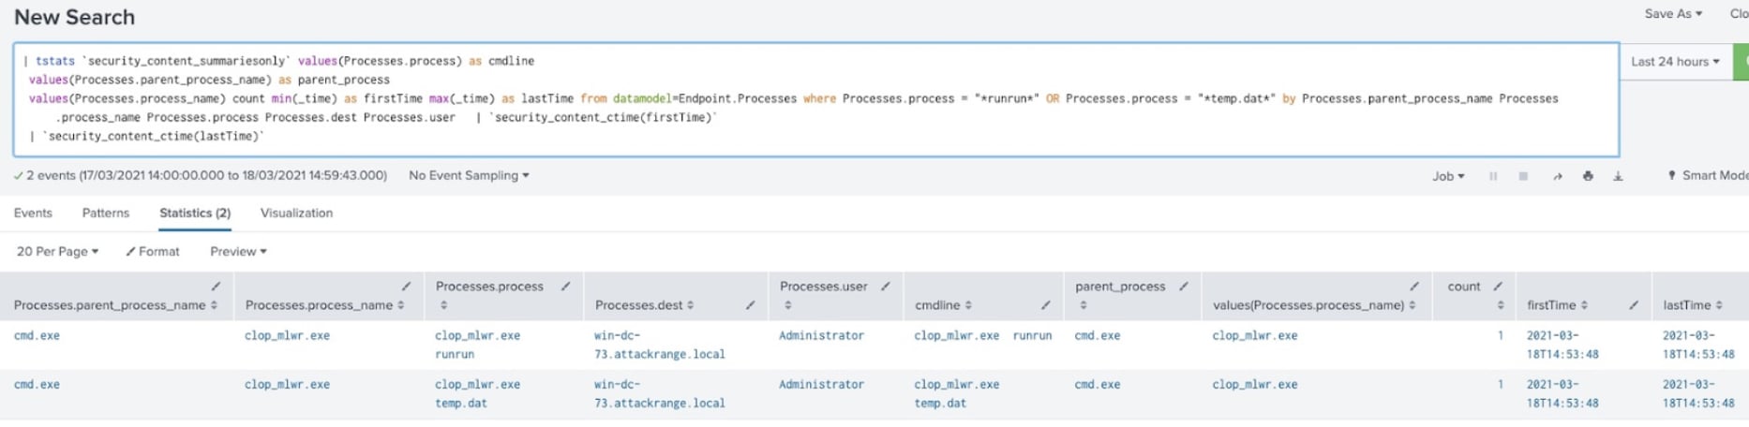Sort by Processes.user column arrows

(787, 305)
